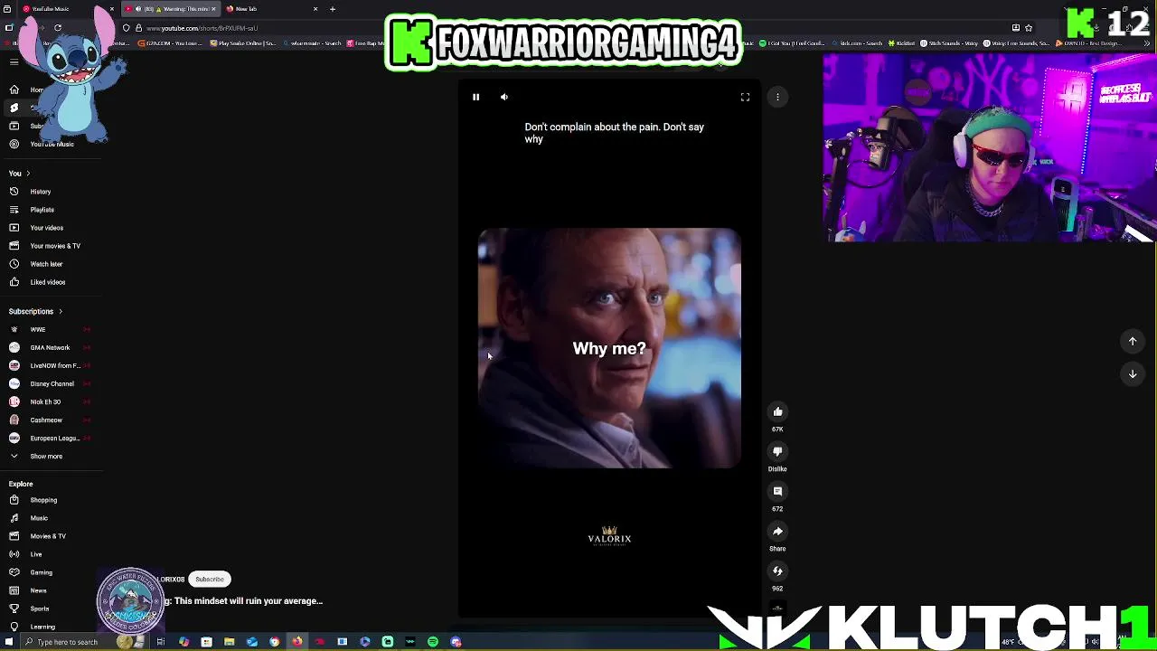
Task: Open Learning under Explore
Action: [x=42, y=627]
